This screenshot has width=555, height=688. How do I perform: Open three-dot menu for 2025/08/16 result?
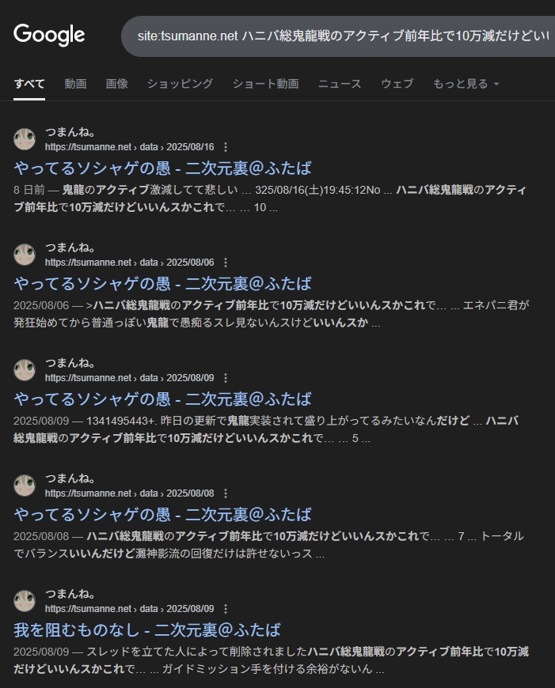226,147
